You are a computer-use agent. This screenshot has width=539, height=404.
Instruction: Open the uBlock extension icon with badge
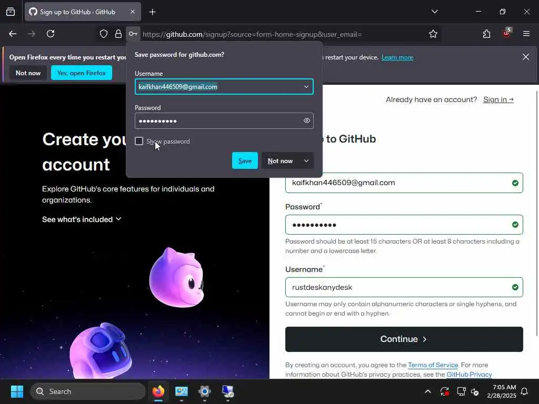506,33
